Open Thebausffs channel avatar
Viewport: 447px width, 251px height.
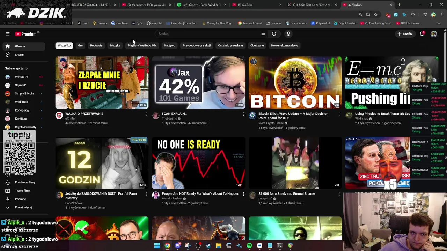pos(156,115)
